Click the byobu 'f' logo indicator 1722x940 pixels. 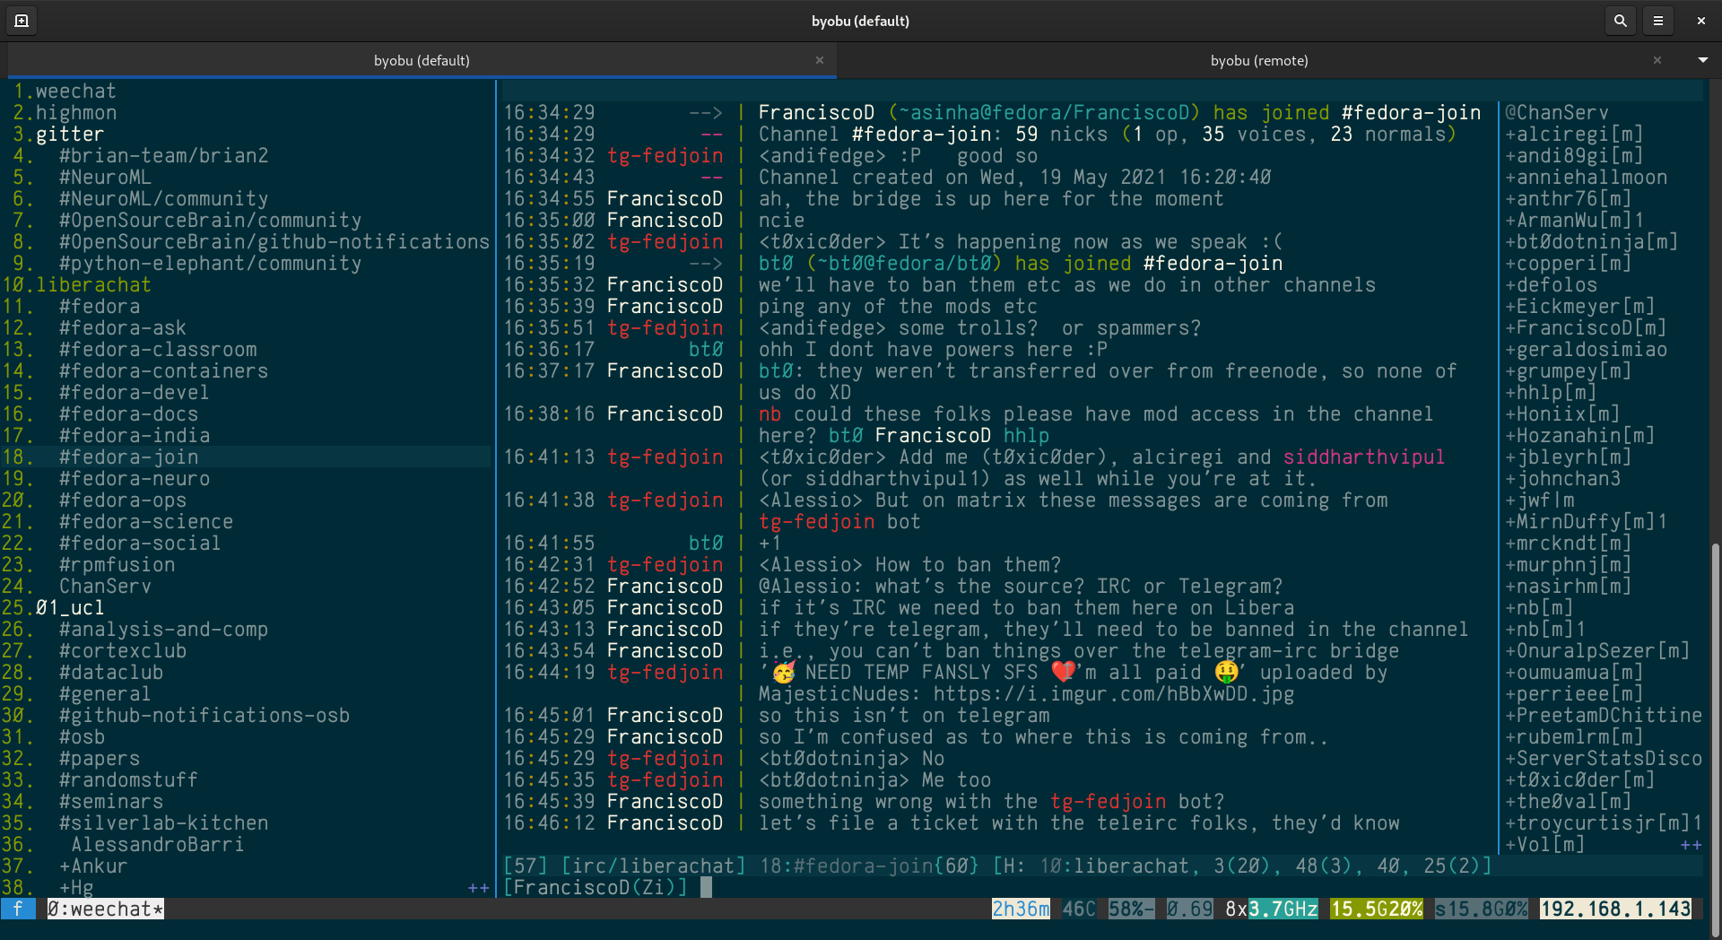pos(18,910)
